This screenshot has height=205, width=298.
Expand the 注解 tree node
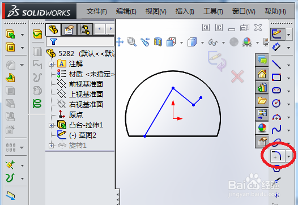pyautogui.click(x=51, y=64)
